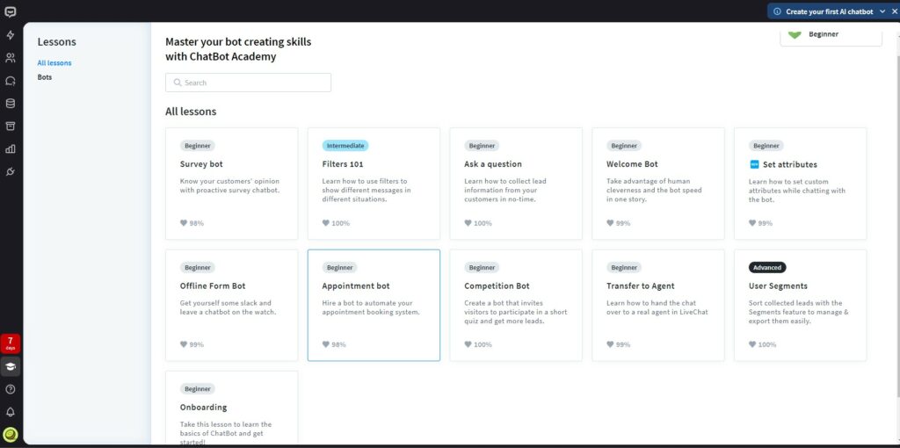Open the Welcome Bot lesson
900x448 pixels.
click(658, 184)
